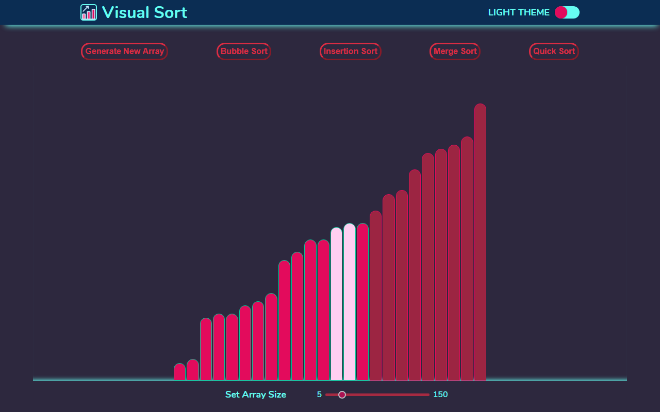Start Bubble Sort
Screen dimensions: 660x412
244,51
